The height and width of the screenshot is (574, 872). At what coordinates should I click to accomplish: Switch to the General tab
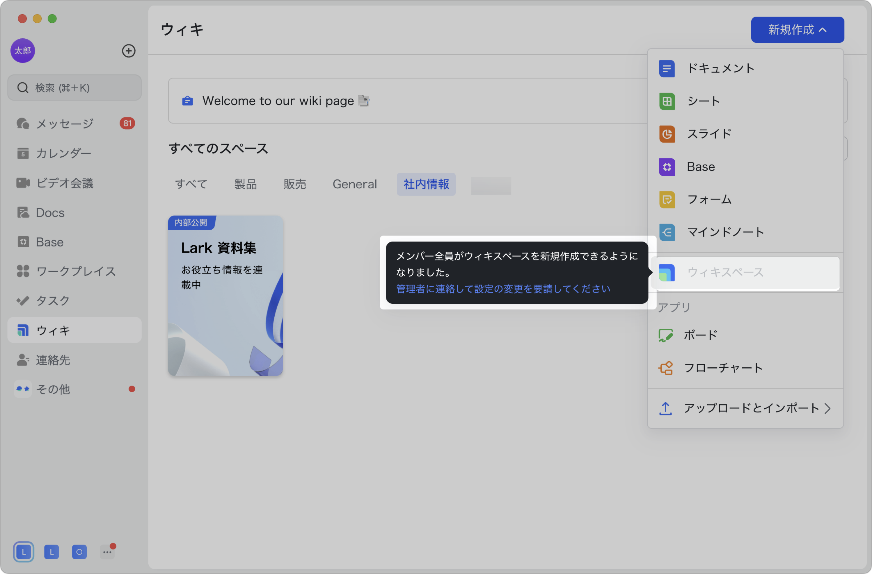355,184
